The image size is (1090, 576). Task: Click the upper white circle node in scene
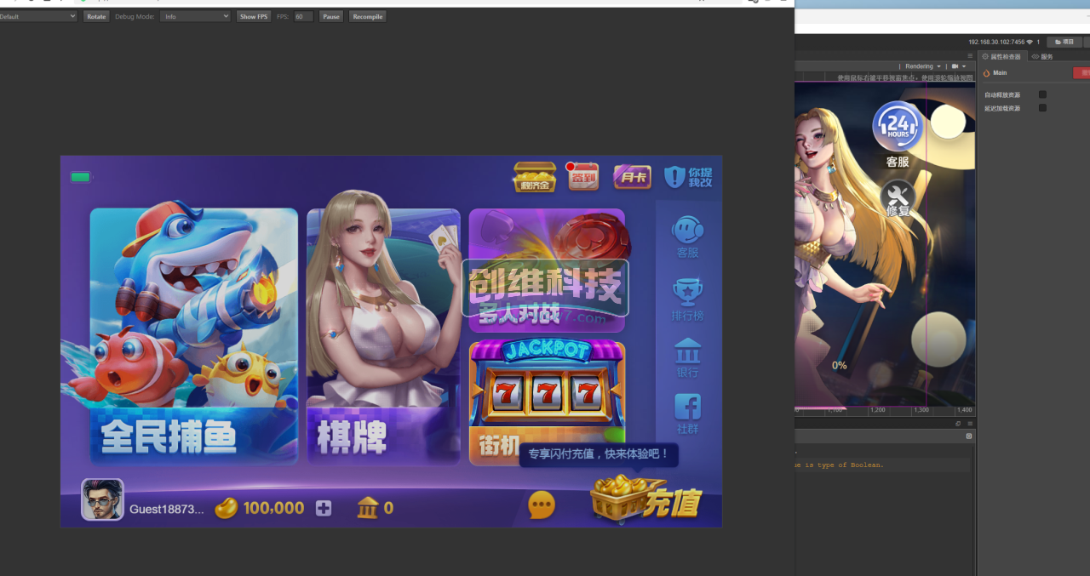tap(948, 122)
